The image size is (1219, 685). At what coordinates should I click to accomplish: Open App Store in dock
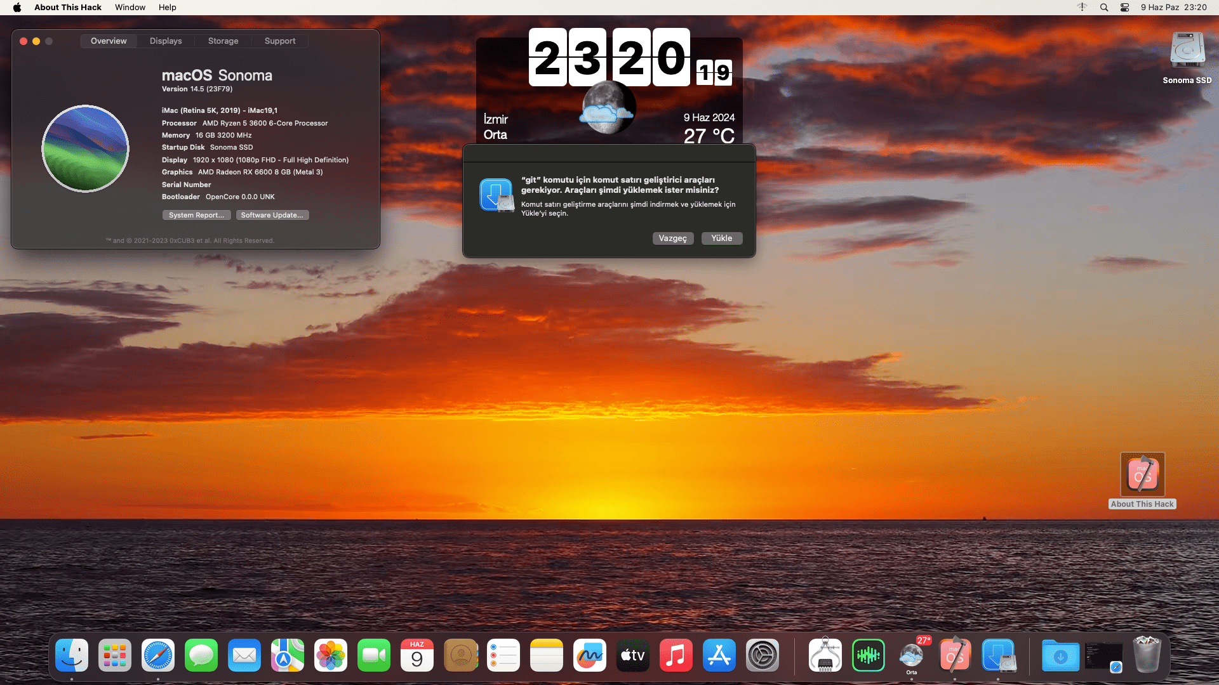[x=719, y=655]
